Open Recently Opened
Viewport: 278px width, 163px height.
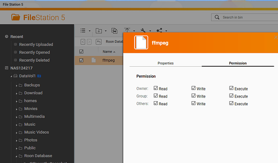pos(34,53)
